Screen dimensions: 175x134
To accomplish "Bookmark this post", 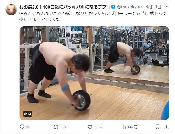I will (x=157, y=127).
